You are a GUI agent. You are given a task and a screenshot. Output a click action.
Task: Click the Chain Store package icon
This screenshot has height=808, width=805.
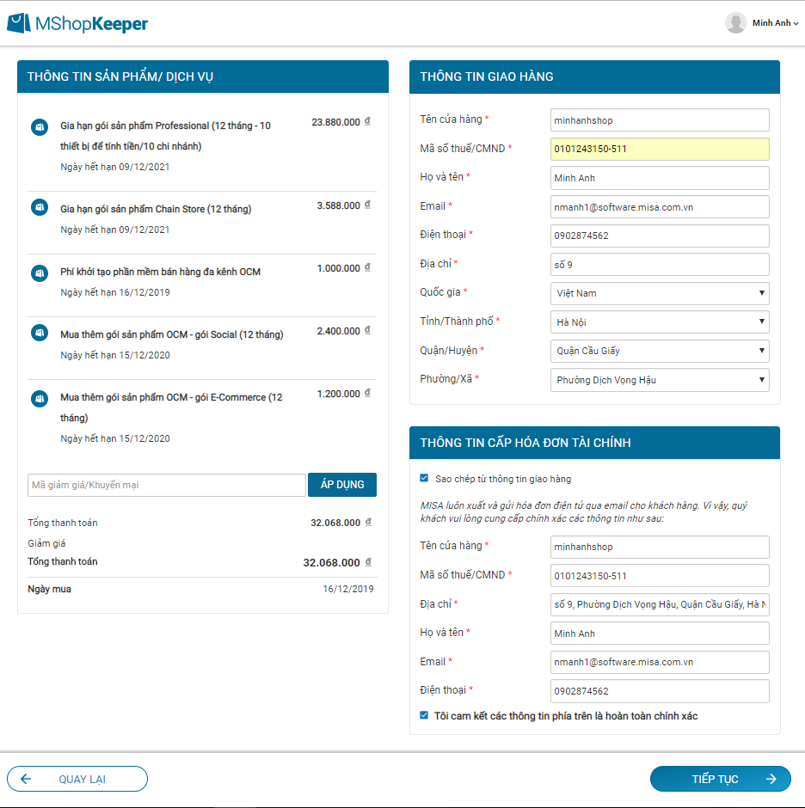coord(39,207)
